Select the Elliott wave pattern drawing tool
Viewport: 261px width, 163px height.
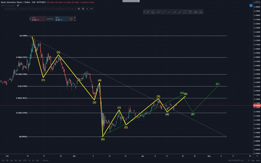[159, 12]
